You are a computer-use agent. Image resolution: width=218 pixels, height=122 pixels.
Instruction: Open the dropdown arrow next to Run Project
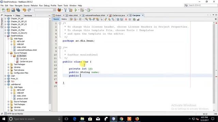[x=79, y=10]
